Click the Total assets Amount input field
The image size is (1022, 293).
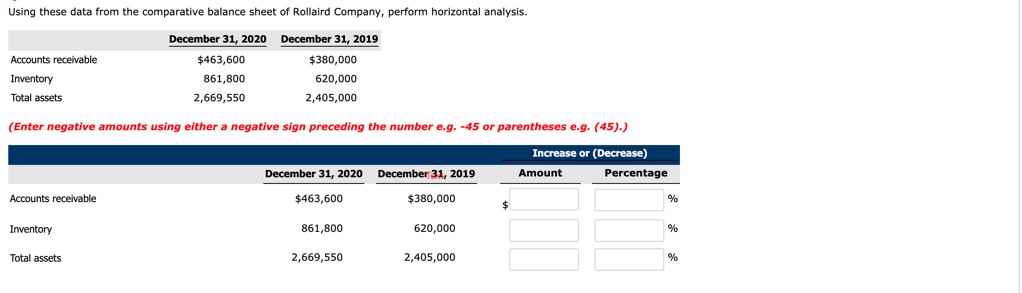click(x=543, y=259)
